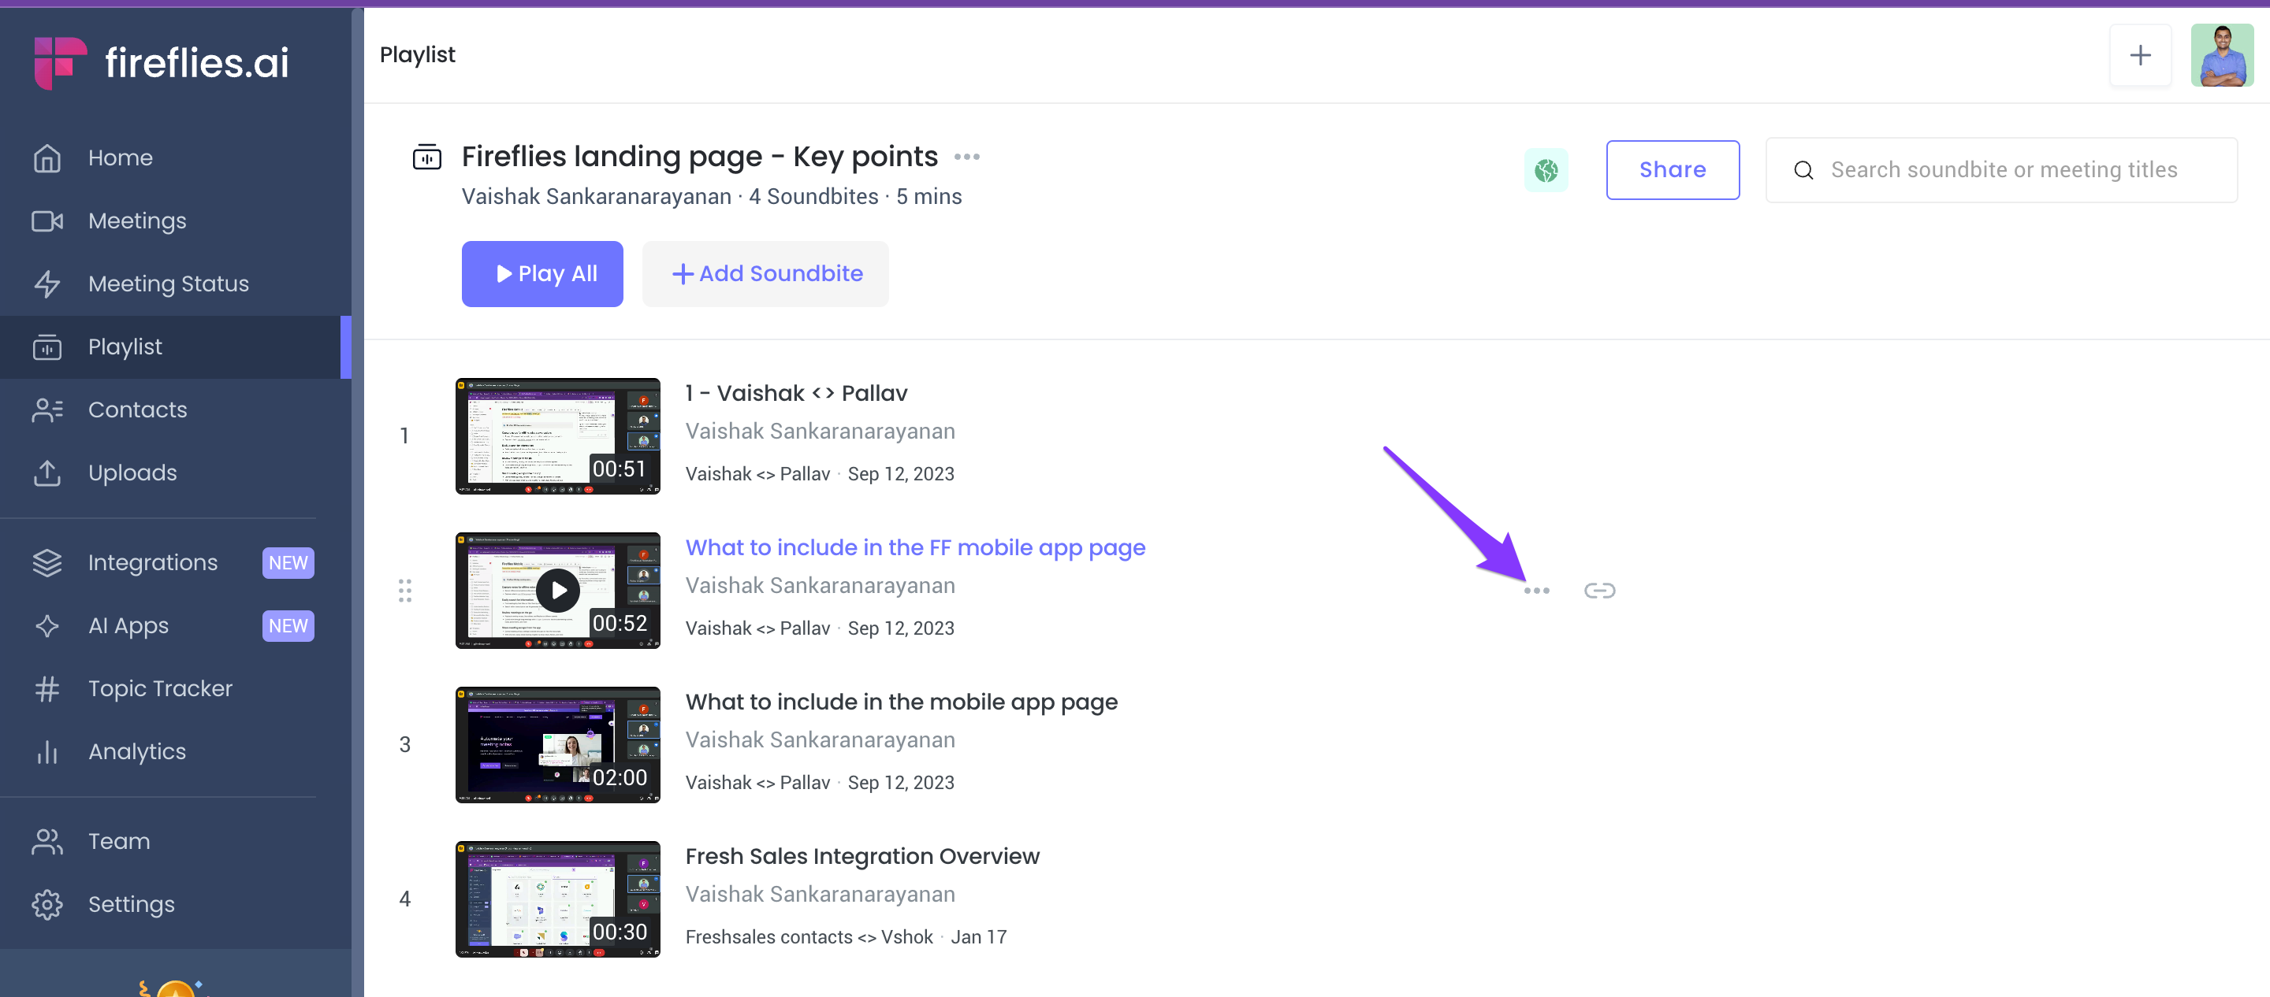Click the AI Apps sparkle icon
Viewport: 2270px width, 997px height.
(x=47, y=626)
